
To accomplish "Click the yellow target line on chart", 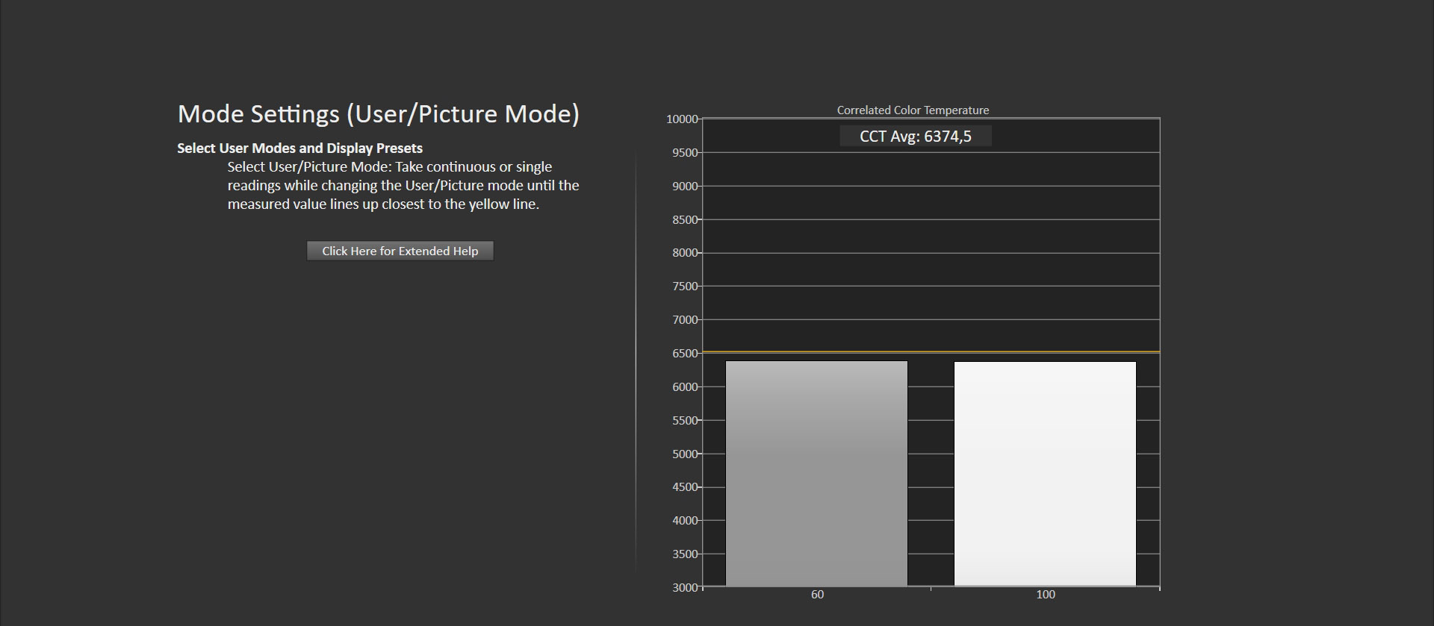I will 931,351.
